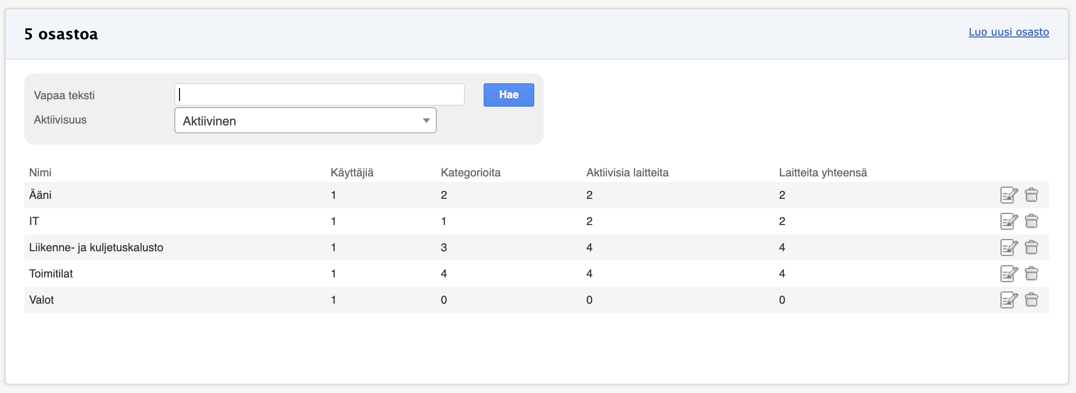
Task: Edit the Toimitilat department row
Action: point(1009,274)
